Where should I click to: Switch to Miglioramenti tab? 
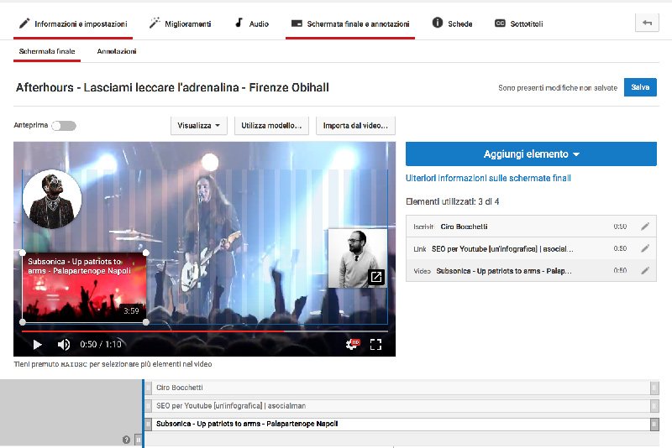point(180,24)
